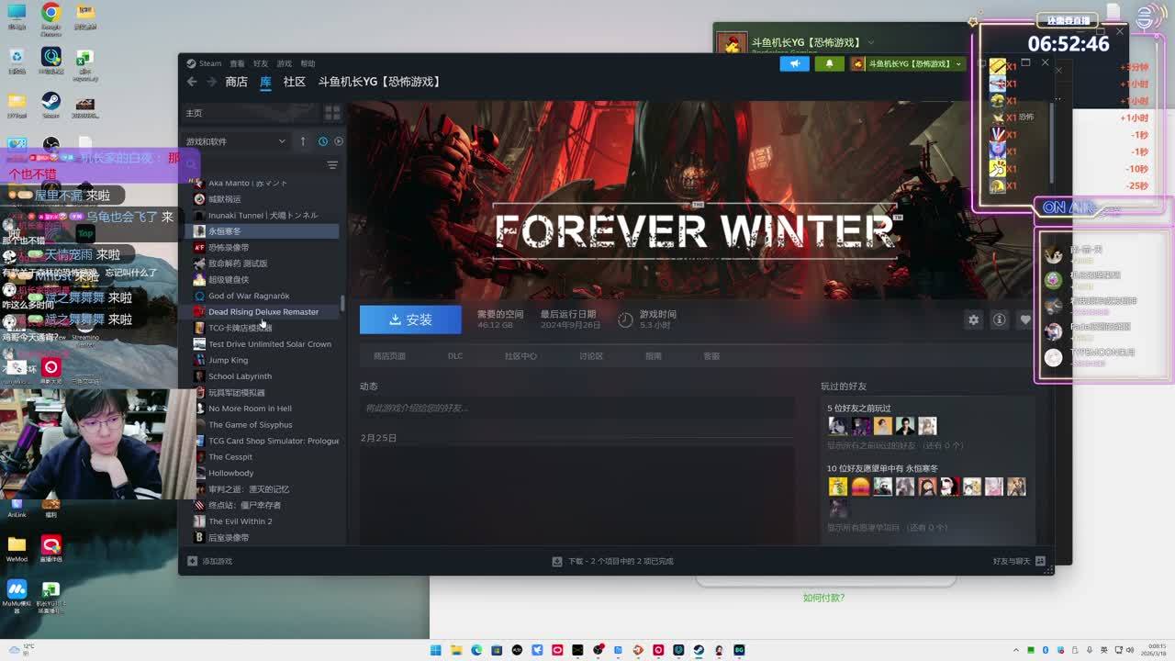Image resolution: width=1175 pixels, height=661 pixels.
Task: Open the 好友 menu in Steam menu bar
Action: click(x=261, y=63)
